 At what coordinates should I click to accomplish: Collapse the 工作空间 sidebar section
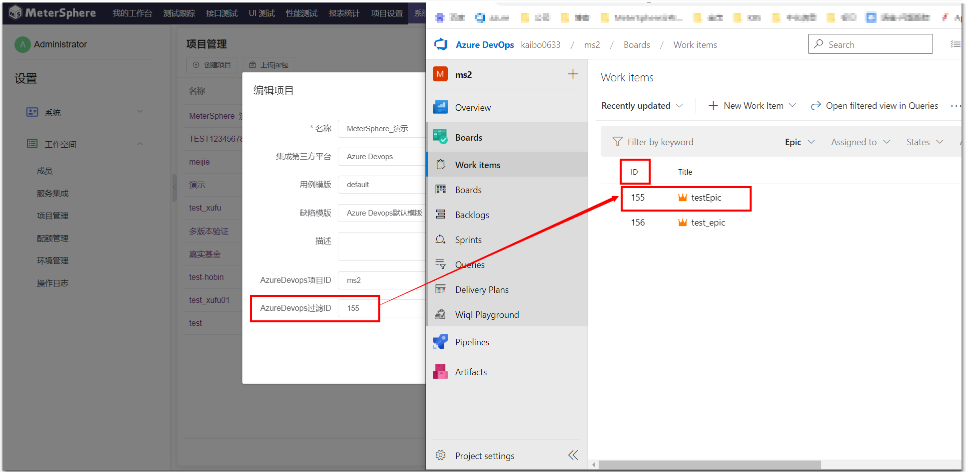tap(140, 144)
